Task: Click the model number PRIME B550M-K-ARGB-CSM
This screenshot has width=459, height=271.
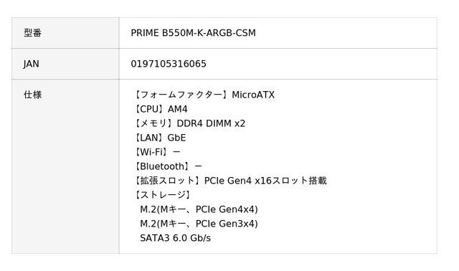Action: point(193,33)
